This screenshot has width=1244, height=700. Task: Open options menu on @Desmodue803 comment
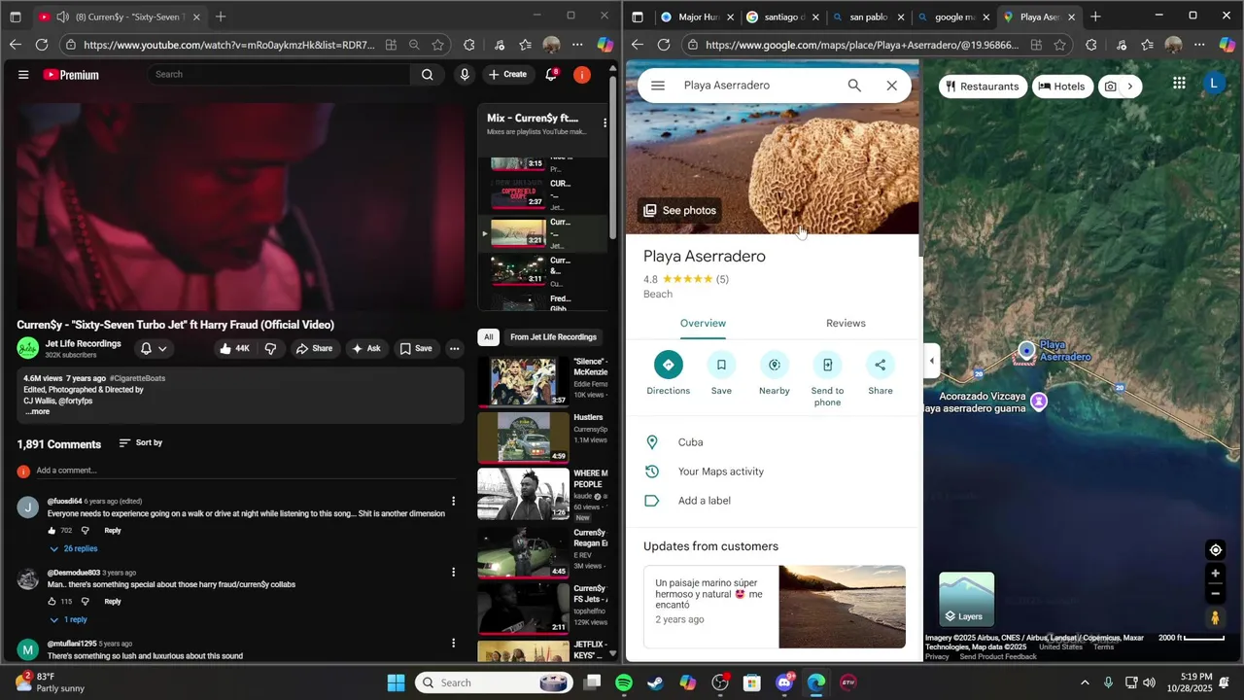tap(453, 573)
